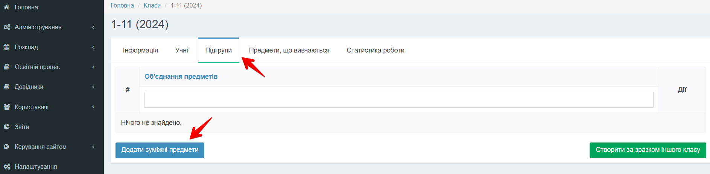Viewport: 710px width, 174px height.
Task: Expand the Керування сайтом chevron
Action: coord(93,147)
